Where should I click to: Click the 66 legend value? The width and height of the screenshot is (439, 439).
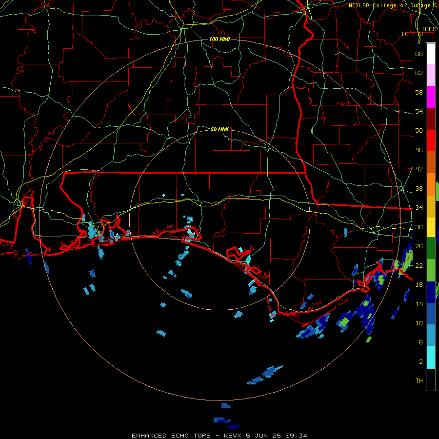click(x=419, y=54)
